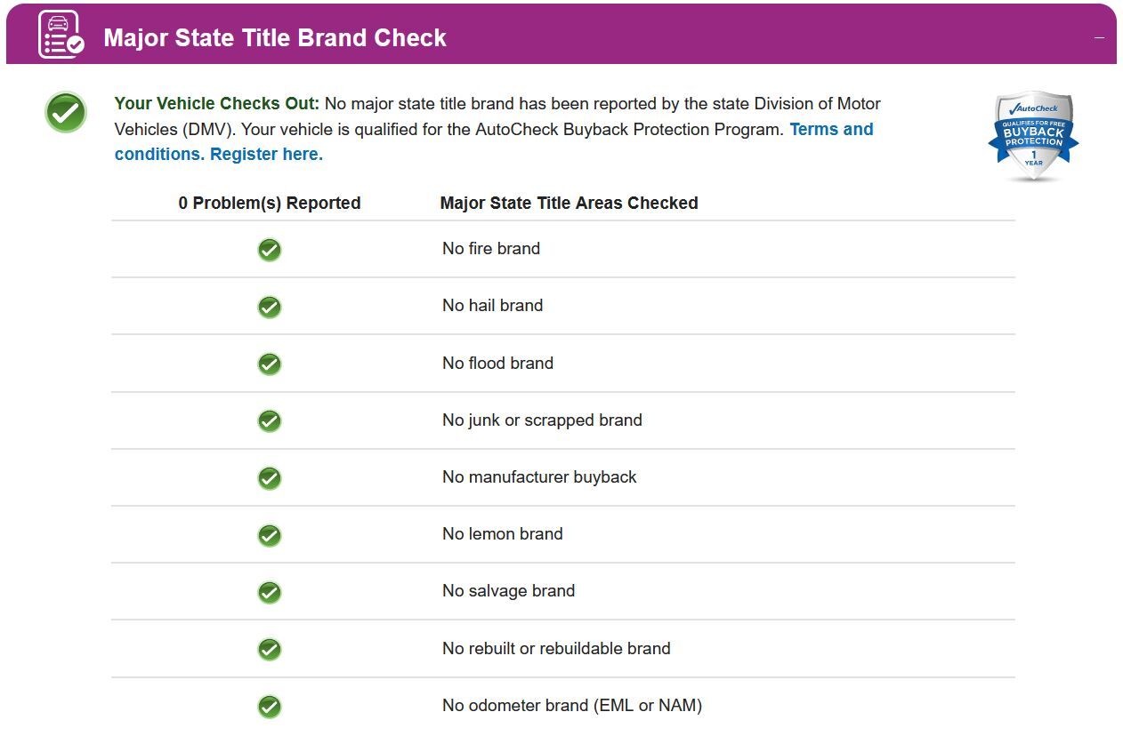Click the large green vehicle checks out checkmark
The width and height of the screenshot is (1123, 744).
coord(66,113)
